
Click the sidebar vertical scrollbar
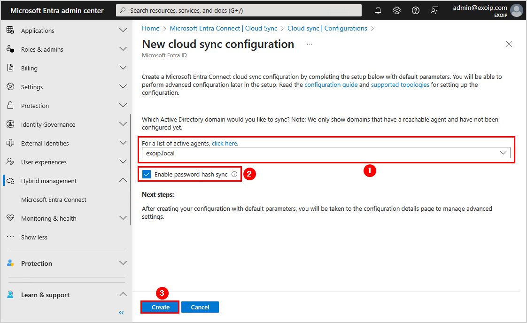(x=131, y=169)
